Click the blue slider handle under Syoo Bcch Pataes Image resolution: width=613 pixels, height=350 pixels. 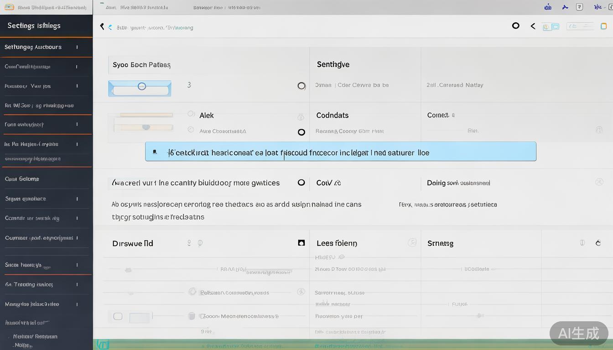click(142, 86)
